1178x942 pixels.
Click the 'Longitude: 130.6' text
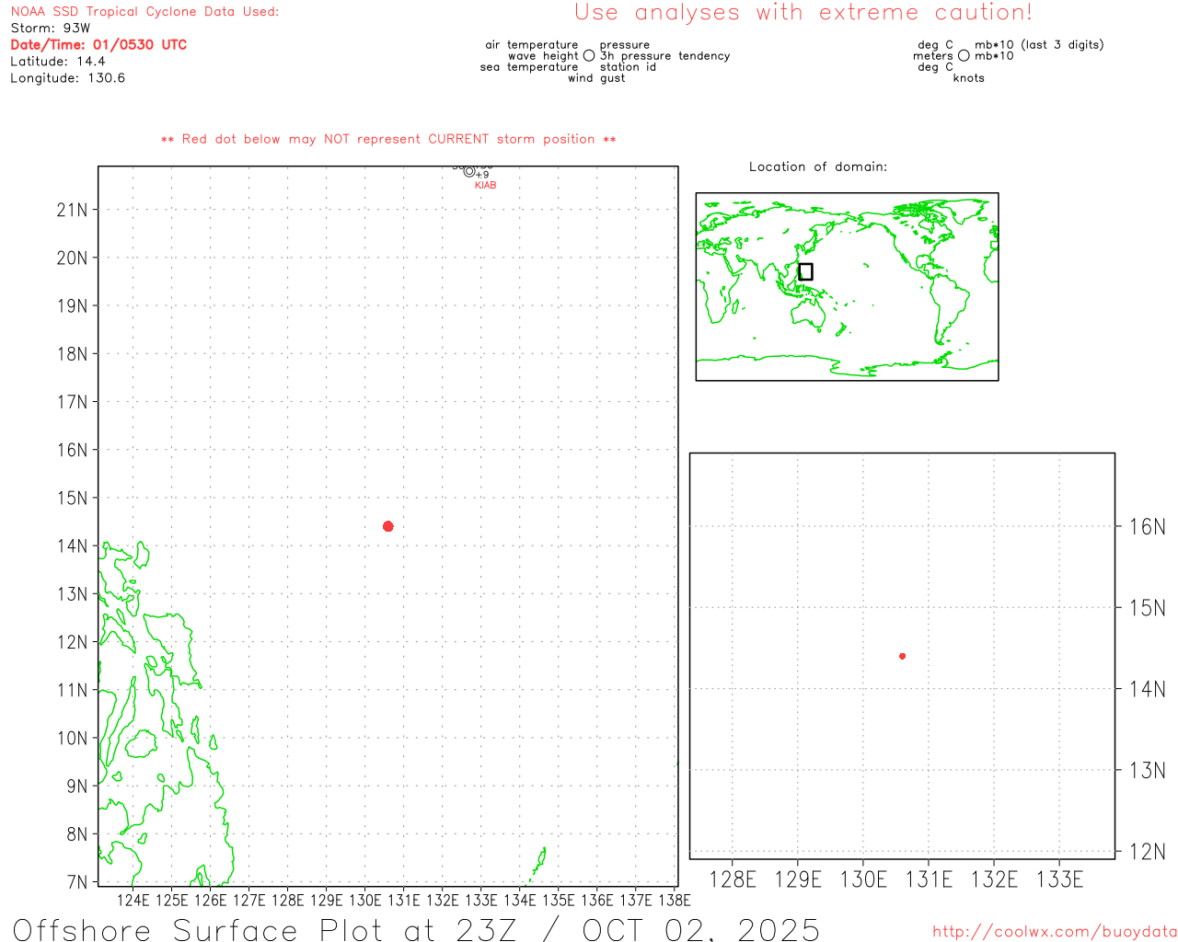tap(67, 78)
